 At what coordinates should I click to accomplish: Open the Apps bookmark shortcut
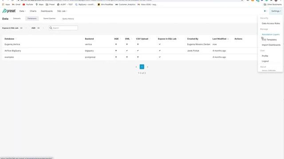pos(6,4)
